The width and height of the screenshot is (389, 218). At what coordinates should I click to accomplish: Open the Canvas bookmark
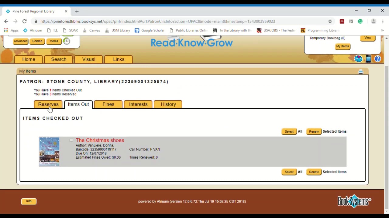tap(91, 30)
